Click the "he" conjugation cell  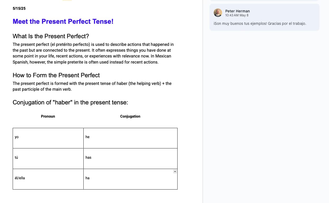click(130, 138)
